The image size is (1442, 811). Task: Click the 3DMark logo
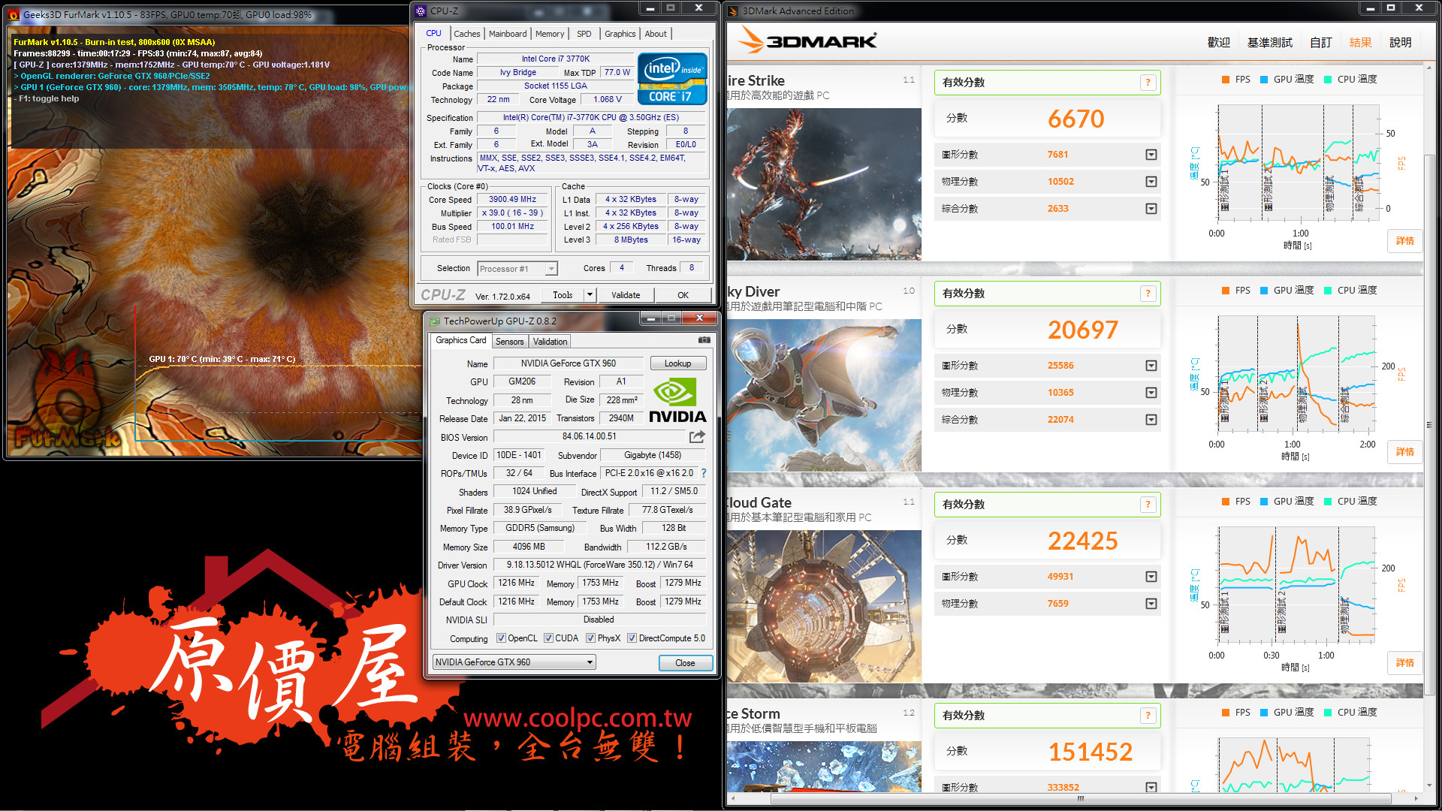[x=808, y=41]
